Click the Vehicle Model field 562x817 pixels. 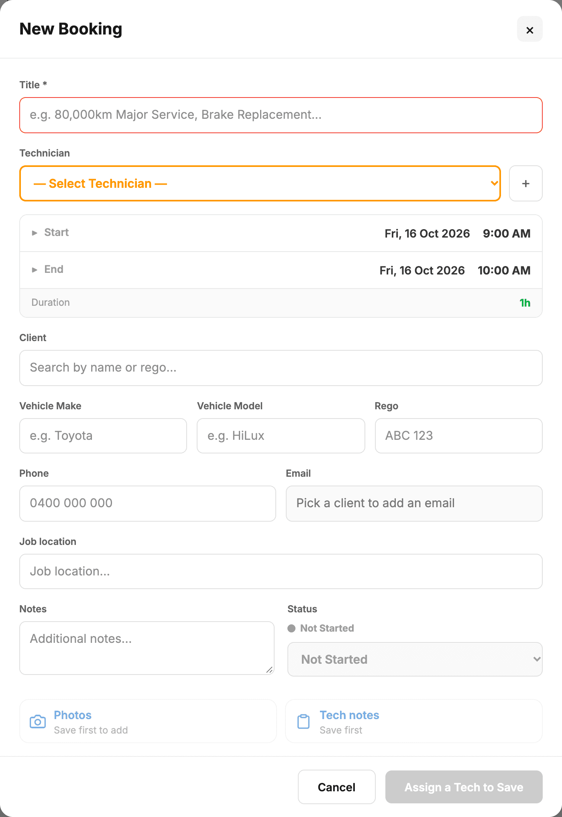tap(281, 436)
